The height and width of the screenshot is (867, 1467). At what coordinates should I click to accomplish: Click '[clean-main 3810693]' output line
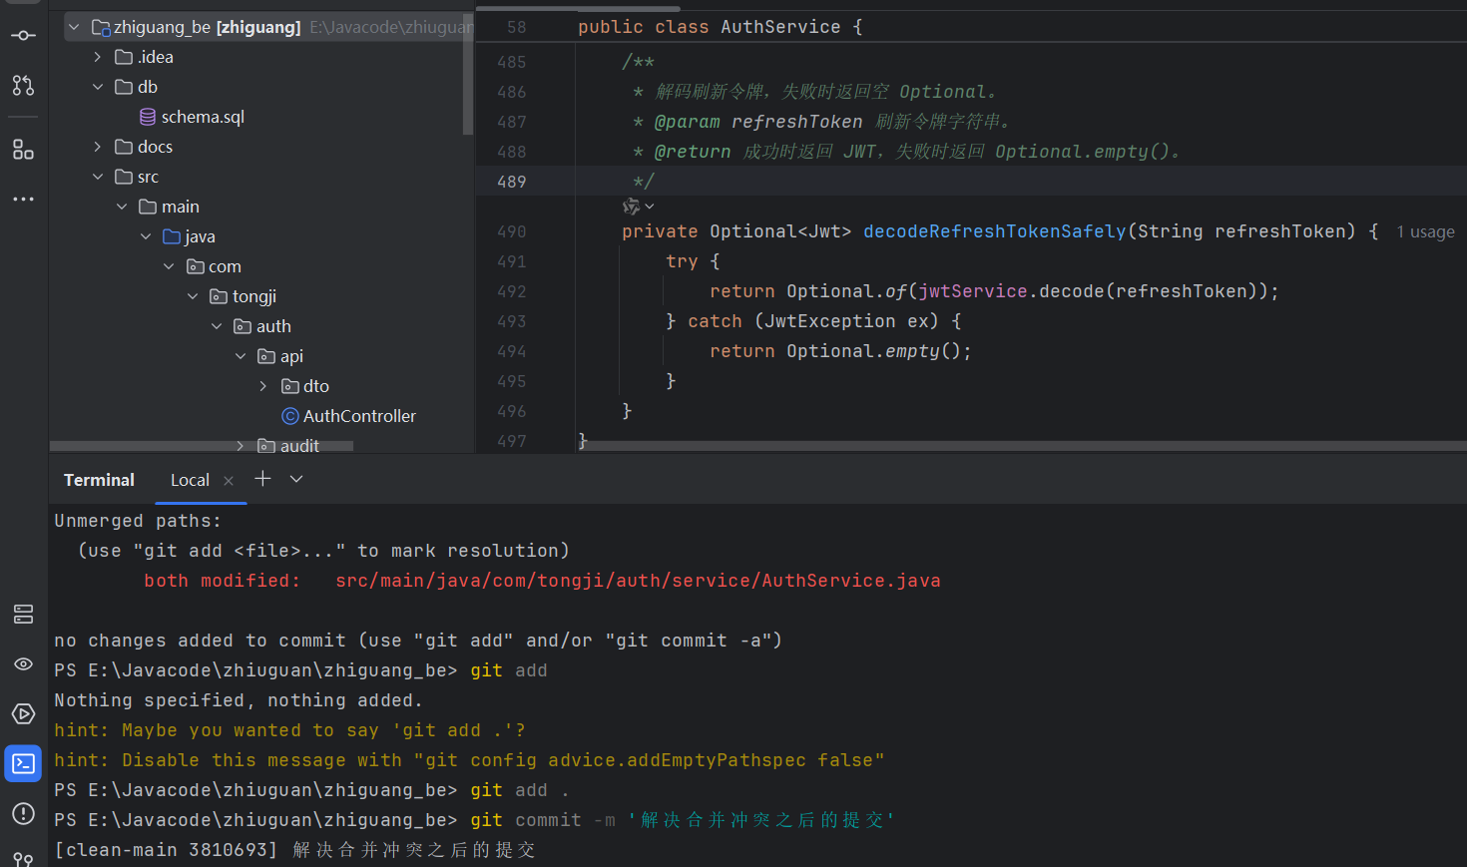294,850
